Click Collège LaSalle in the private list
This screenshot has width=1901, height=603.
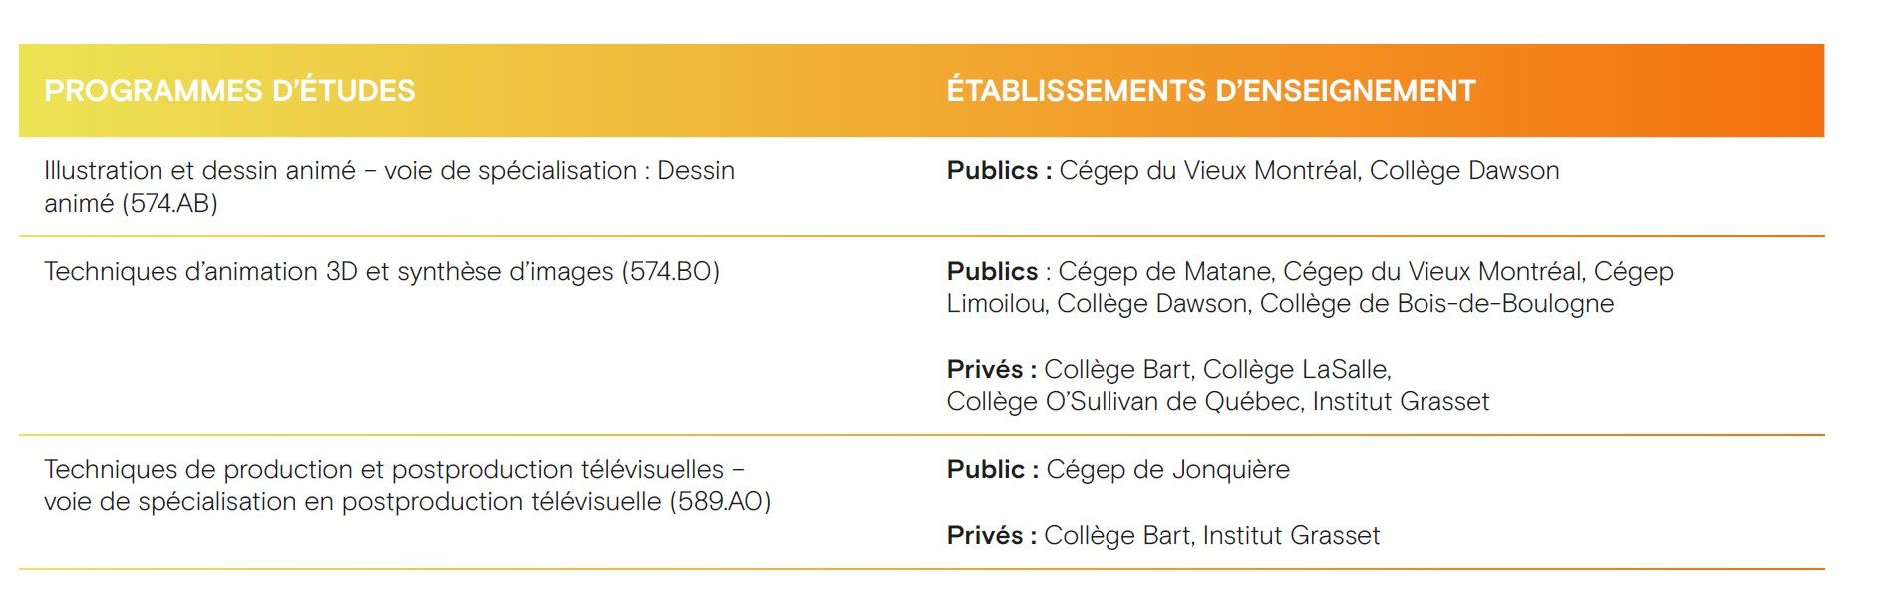[1296, 370]
